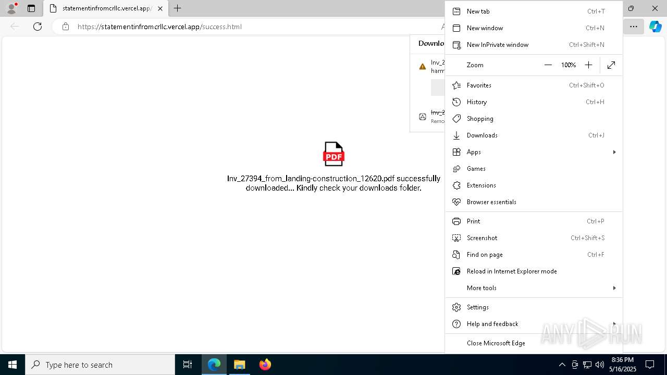Choose Screenshot menu entry
Screen dimensions: 667x375
534,238
